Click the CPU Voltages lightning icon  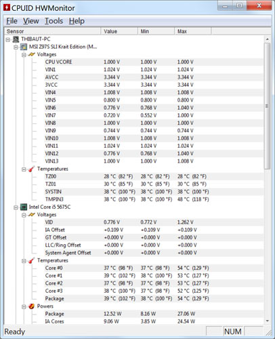[x=32, y=215]
